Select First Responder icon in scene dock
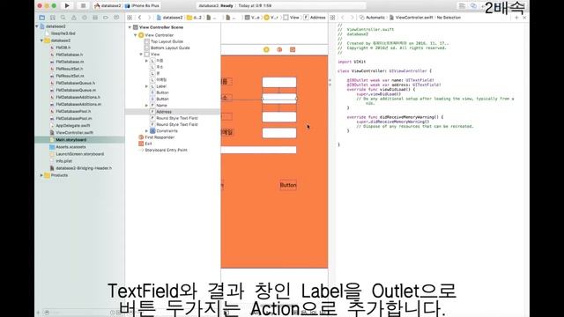 279,49
